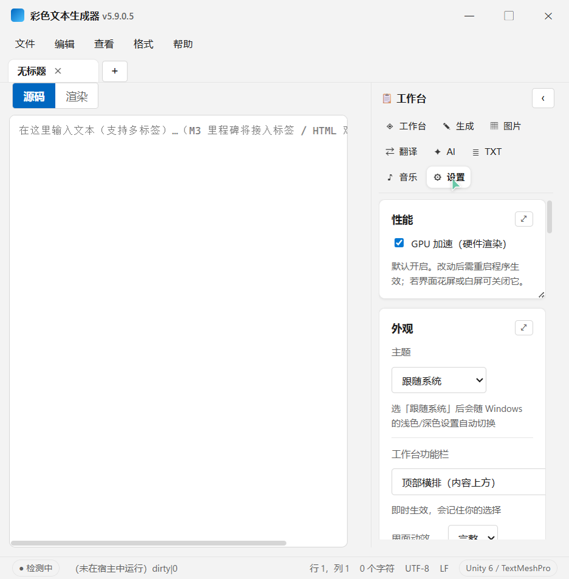Image resolution: width=569 pixels, height=579 pixels.
Task: Expand the 外观 card
Action: 523,327
